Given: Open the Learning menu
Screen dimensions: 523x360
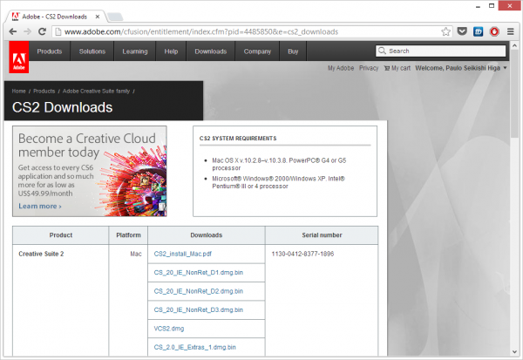Looking at the screenshot, I should coord(135,51).
